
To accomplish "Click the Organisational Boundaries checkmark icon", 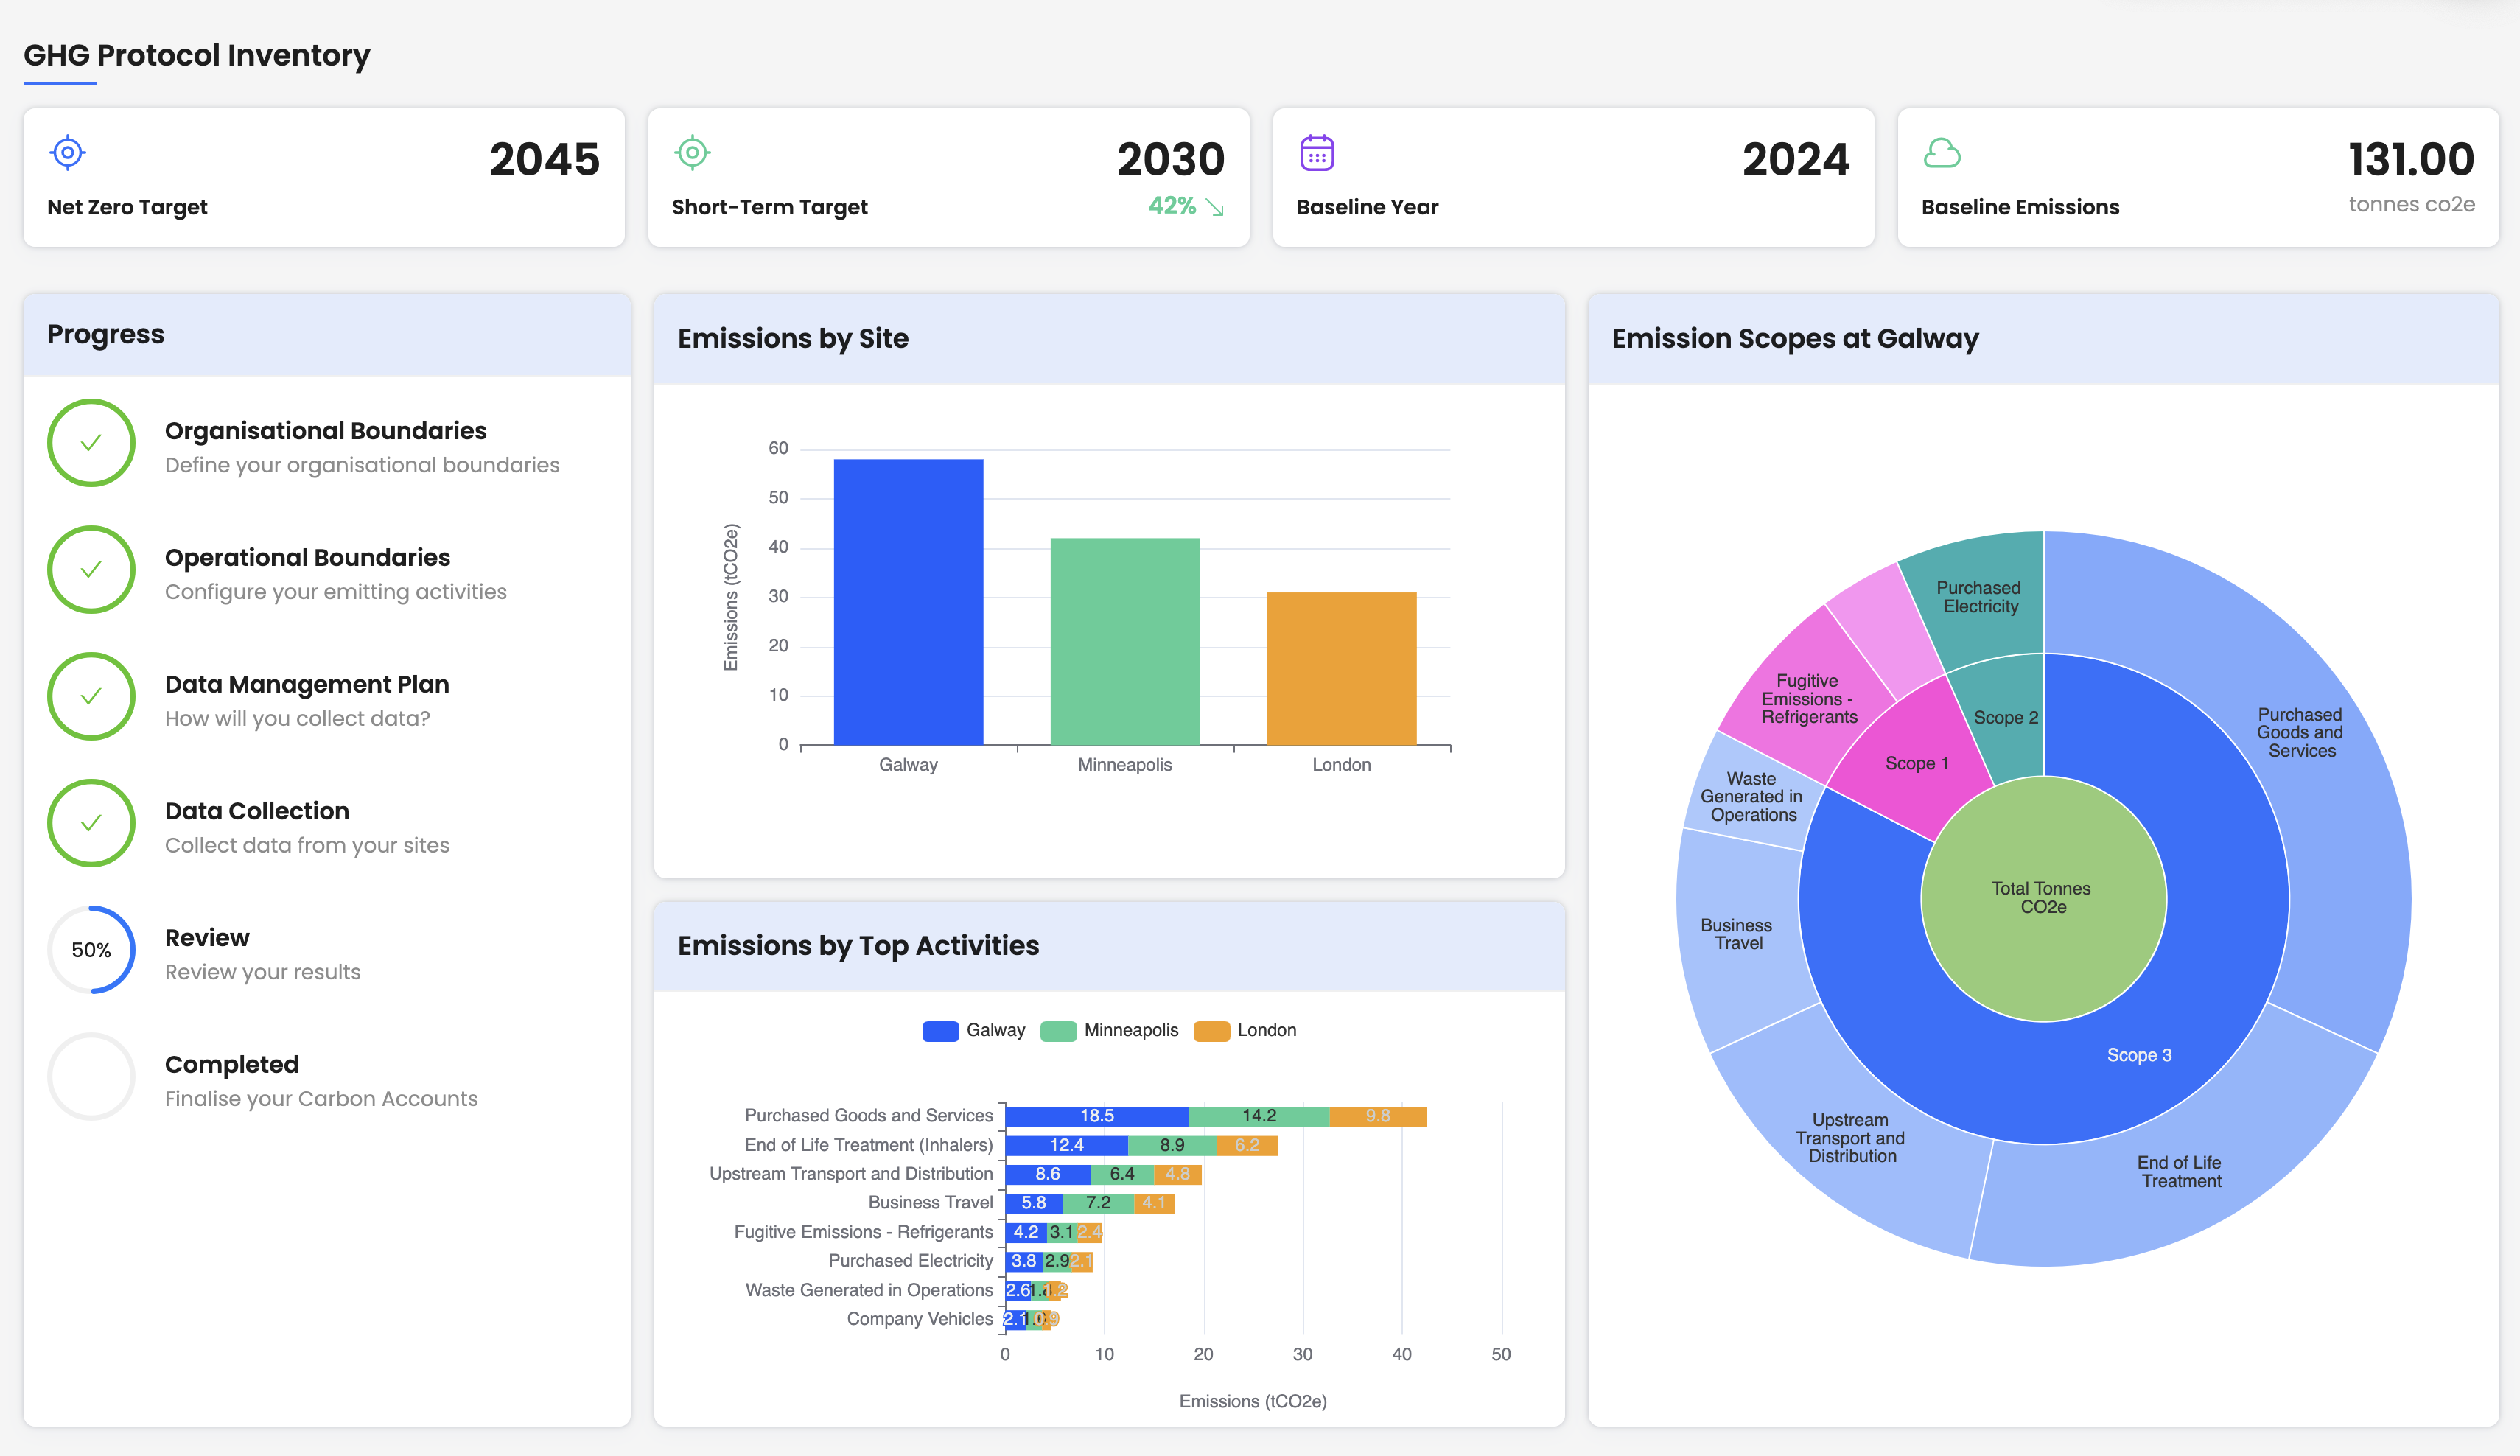I will coord(91,443).
